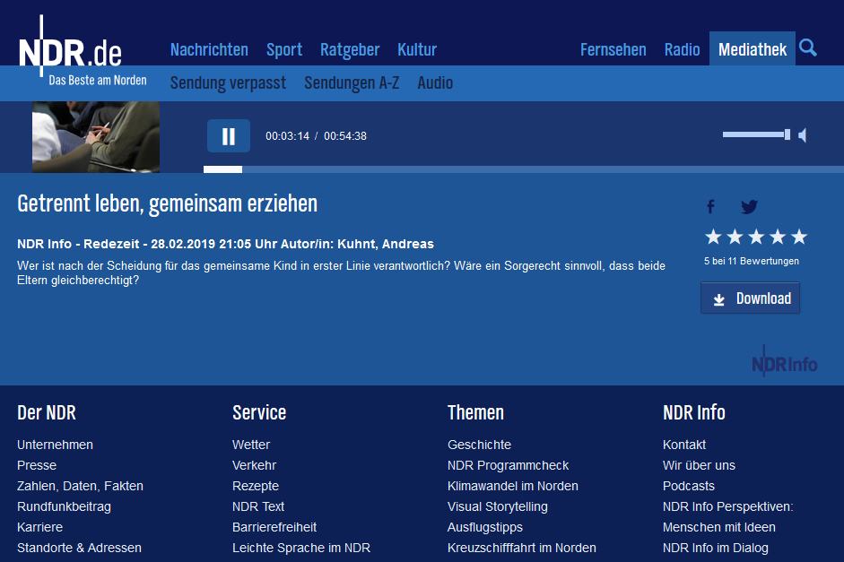
Task: Open NDR Programmcheck link
Action: pyautogui.click(x=509, y=465)
